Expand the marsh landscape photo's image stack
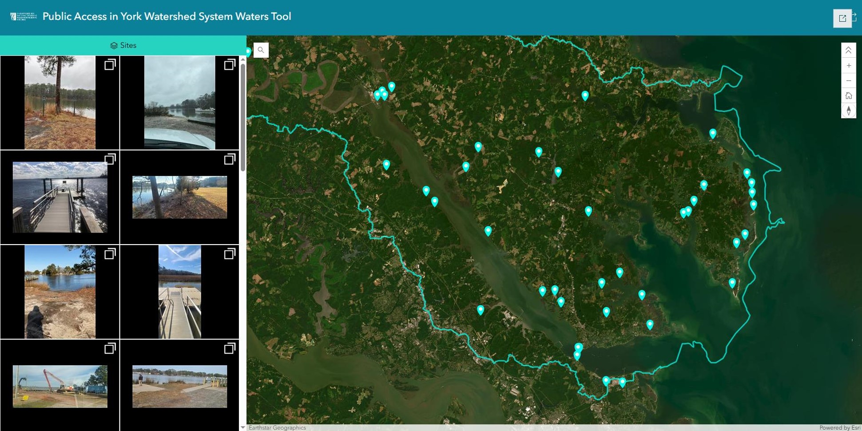This screenshot has width=862, height=431. [x=230, y=159]
